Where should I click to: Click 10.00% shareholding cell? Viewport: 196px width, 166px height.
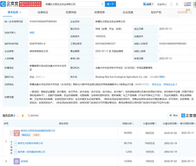pyautogui.click(x=128, y=161)
